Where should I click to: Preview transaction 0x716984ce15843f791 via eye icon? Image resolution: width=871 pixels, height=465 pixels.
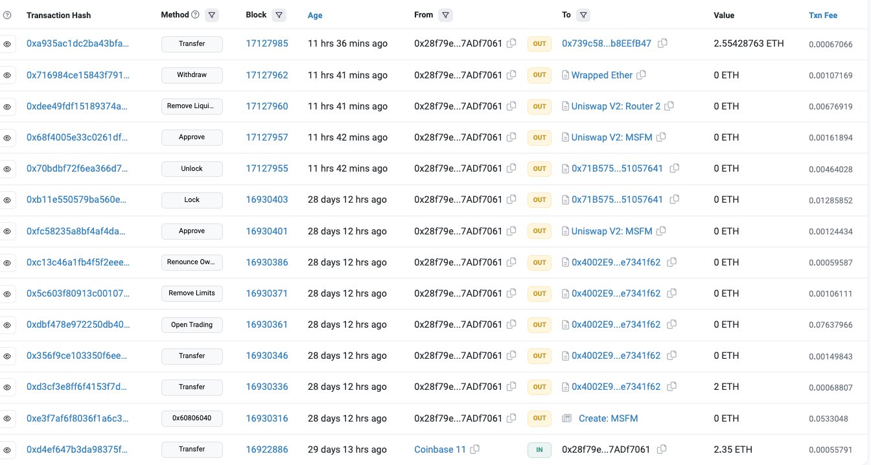[7, 75]
